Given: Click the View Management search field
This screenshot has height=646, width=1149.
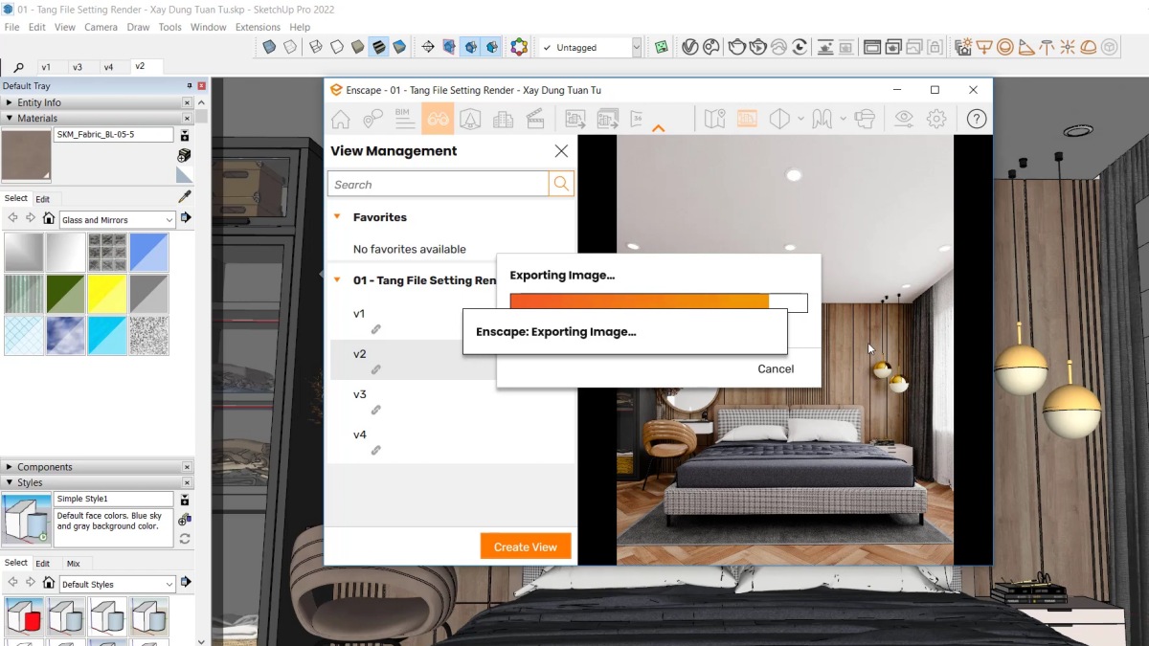Looking at the screenshot, I should pos(439,184).
